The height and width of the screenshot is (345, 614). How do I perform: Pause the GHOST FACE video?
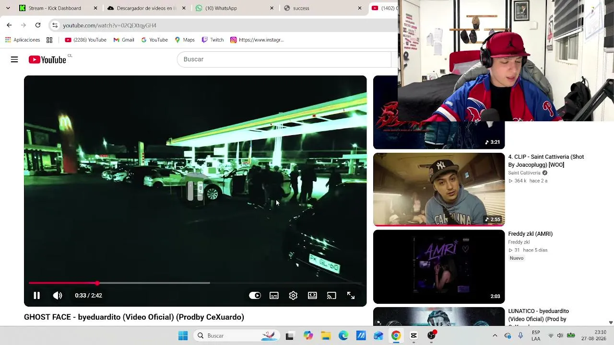[x=36, y=296]
